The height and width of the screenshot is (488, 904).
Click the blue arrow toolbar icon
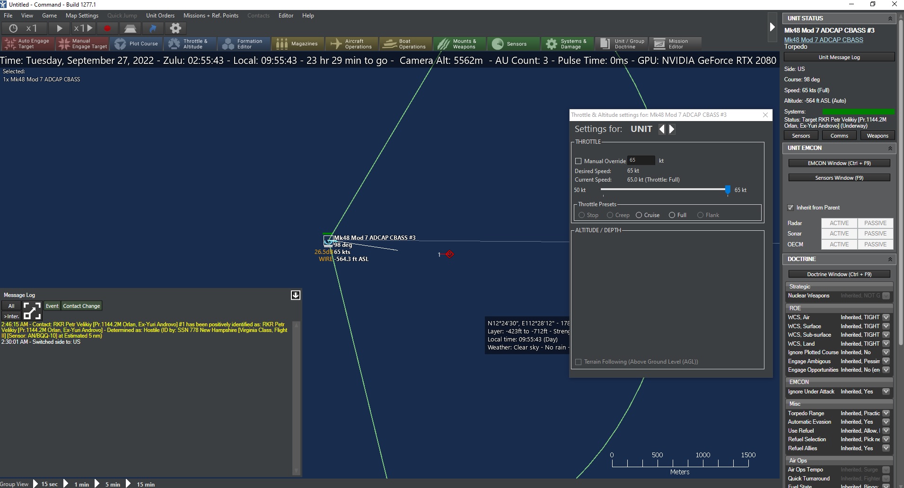coord(153,28)
